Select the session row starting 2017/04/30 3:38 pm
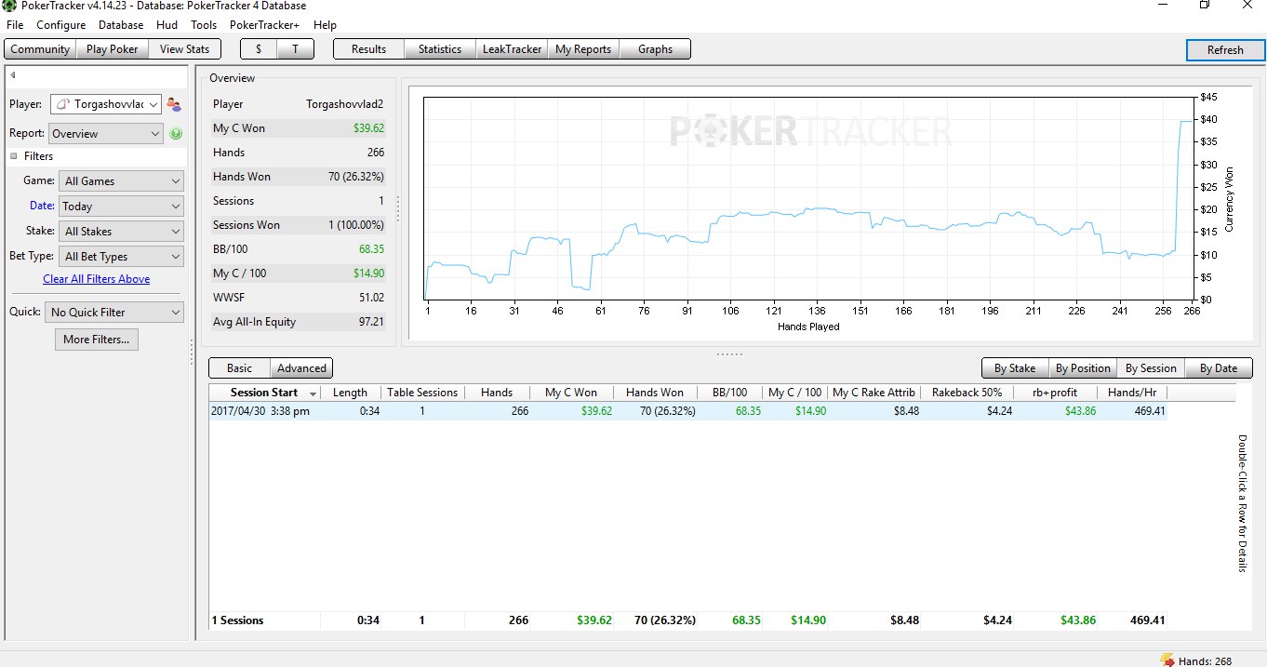This screenshot has height=667, width=1267. [687, 411]
